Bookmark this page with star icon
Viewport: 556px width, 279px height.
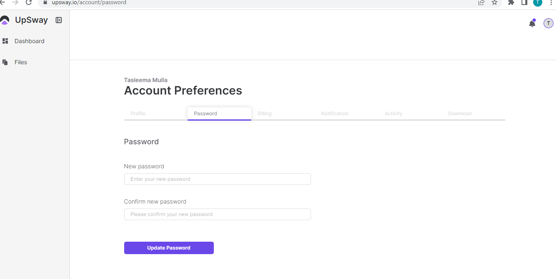coord(495,2)
